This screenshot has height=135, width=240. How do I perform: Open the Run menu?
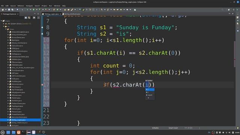(x=50, y=6)
